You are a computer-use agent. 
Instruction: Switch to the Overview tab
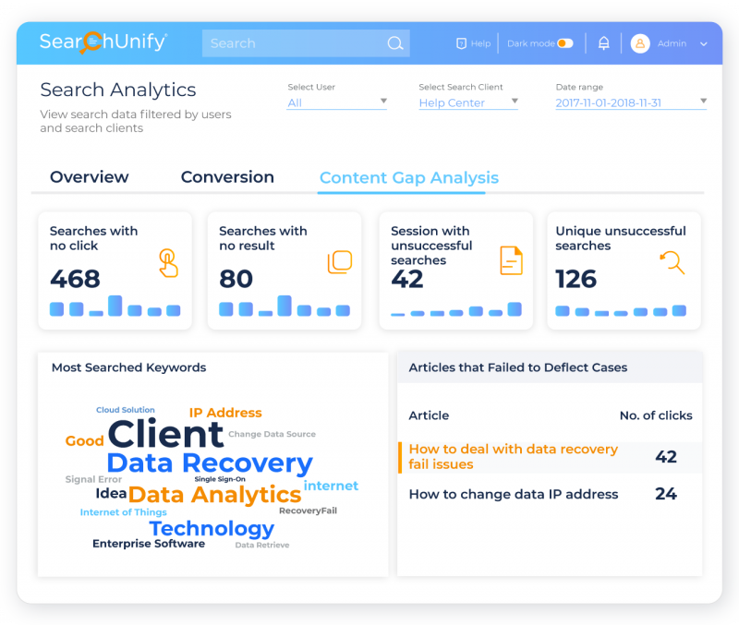coord(89,177)
